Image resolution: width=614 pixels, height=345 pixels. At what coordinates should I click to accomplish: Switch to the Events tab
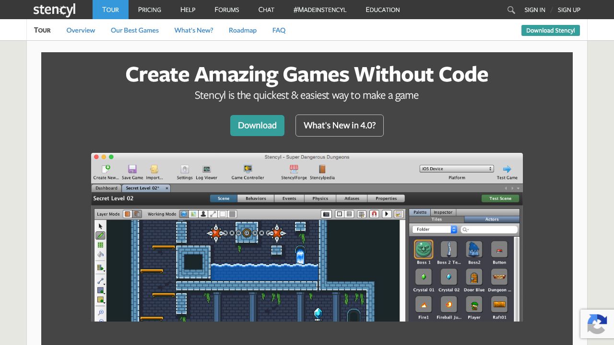tap(289, 198)
